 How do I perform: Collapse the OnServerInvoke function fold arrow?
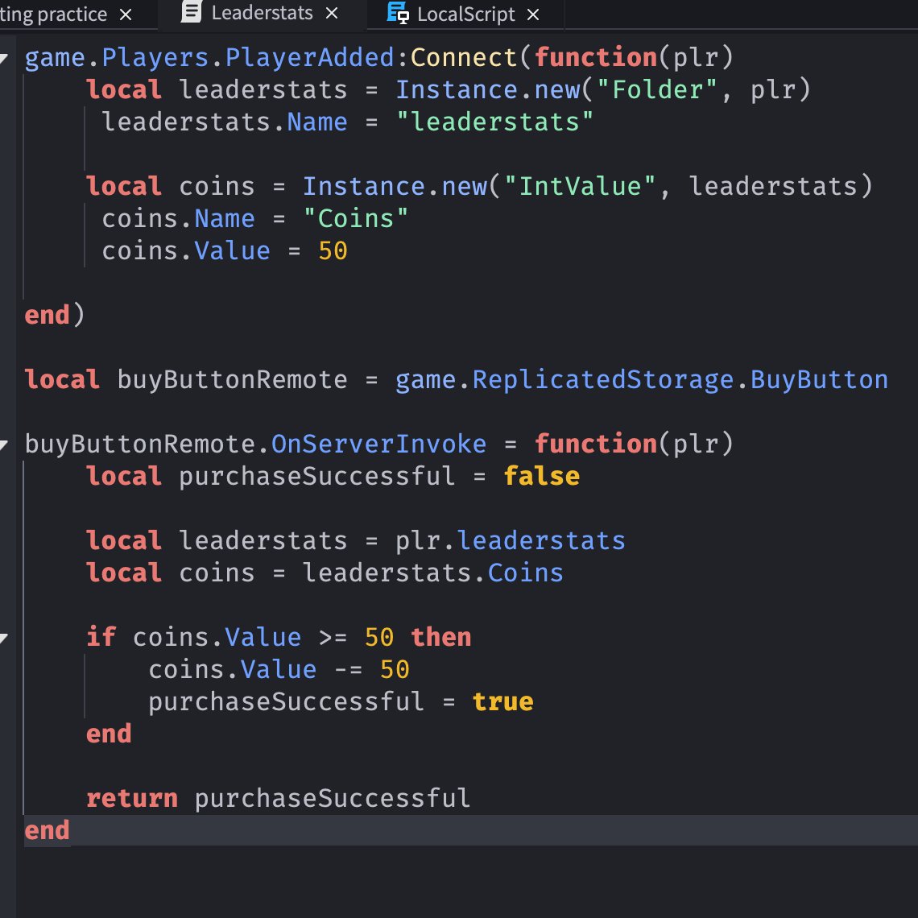coord(3,445)
